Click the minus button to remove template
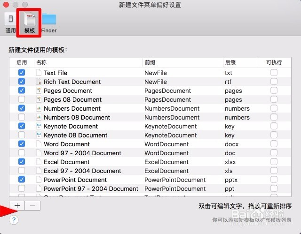Image resolution: width=301 pixels, height=234 pixels. (x=32, y=206)
